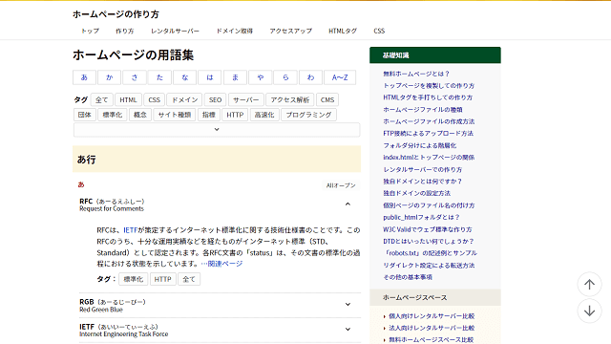This screenshot has width=611, height=344.
Task: Jump to the A〜Z index button
Action: coord(340,77)
